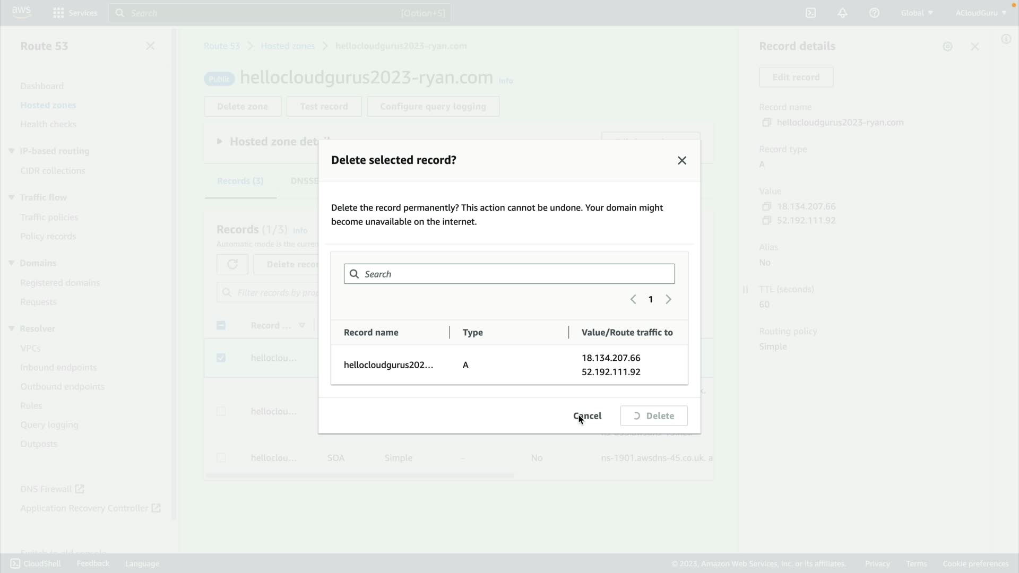1019x573 pixels.
Task: Copy the record name hellocloudgurus2023-ryan.com
Action: point(766,123)
